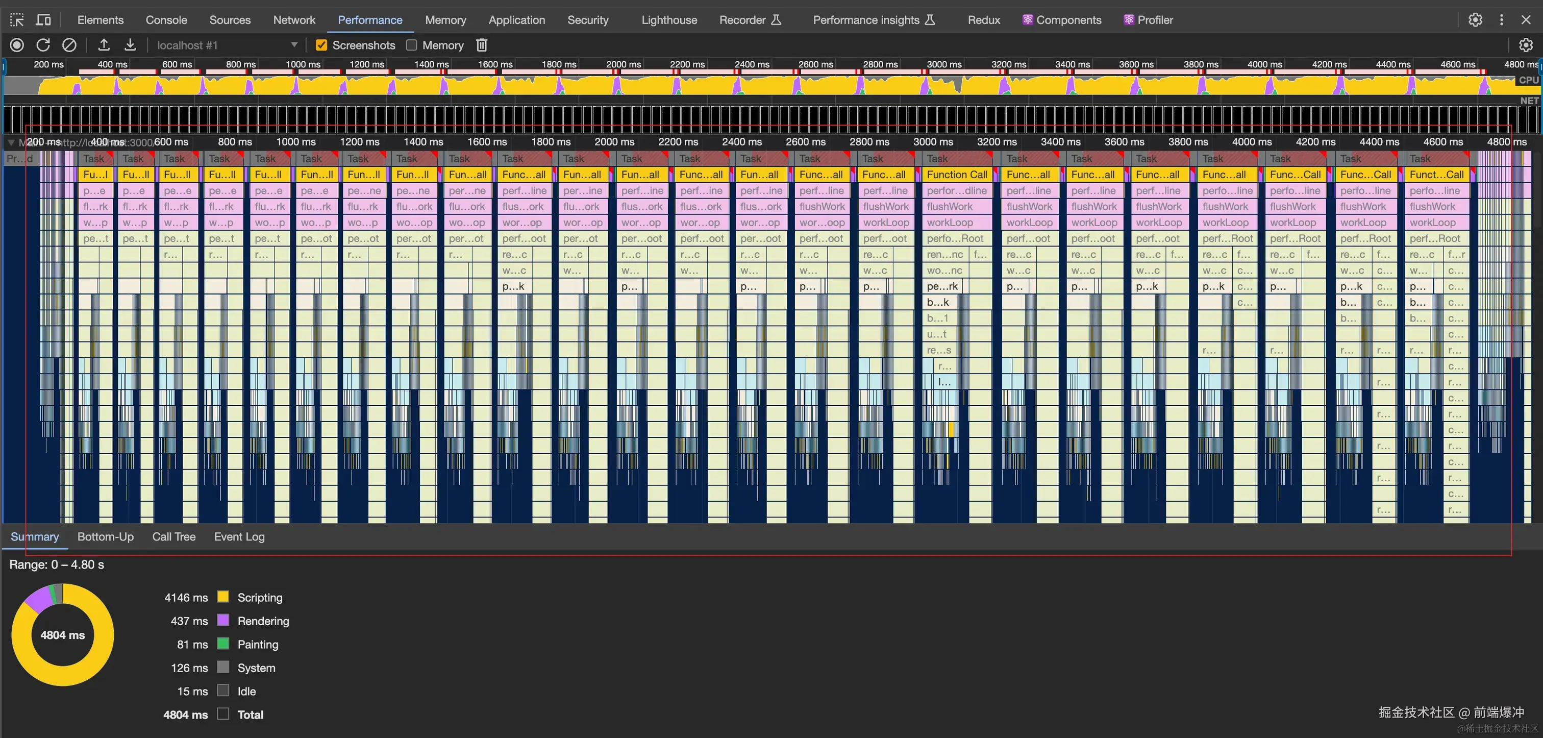Open DevTools three-dot more menu
This screenshot has height=738, width=1543.
click(1501, 20)
